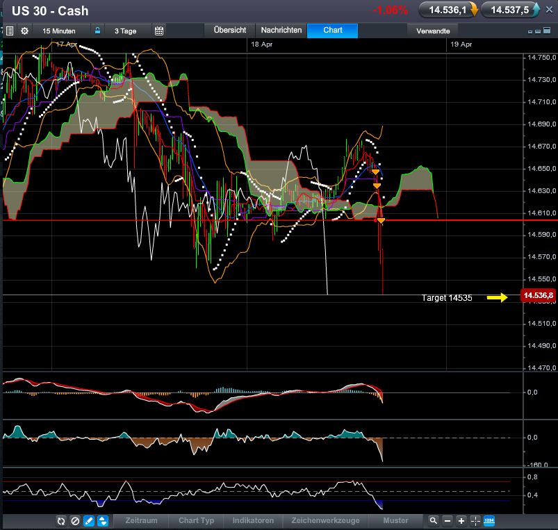
Task: Open the chart settings gear icon
Action: click(24, 31)
